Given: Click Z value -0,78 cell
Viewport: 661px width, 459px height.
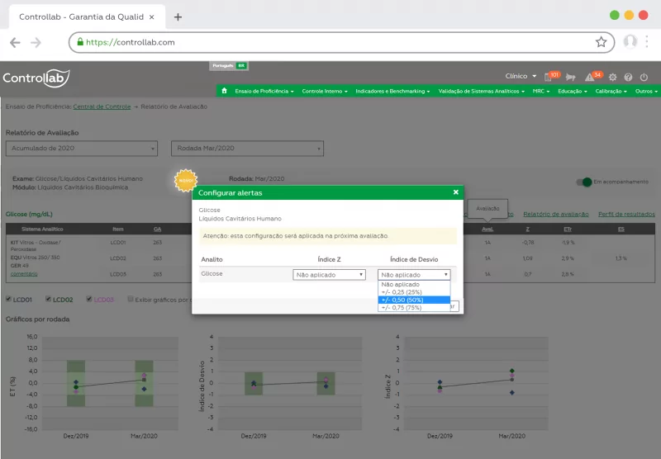Looking at the screenshot, I should (528, 243).
